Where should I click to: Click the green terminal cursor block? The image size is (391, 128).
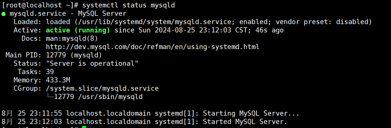click(x=84, y=127)
